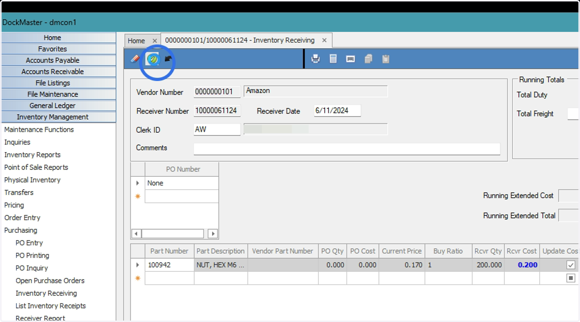580x322 pixels.
Task: Open General Ledger section
Action: click(58, 106)
